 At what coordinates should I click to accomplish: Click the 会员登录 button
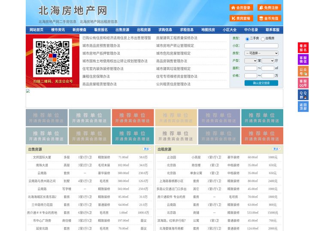point(241,8)
